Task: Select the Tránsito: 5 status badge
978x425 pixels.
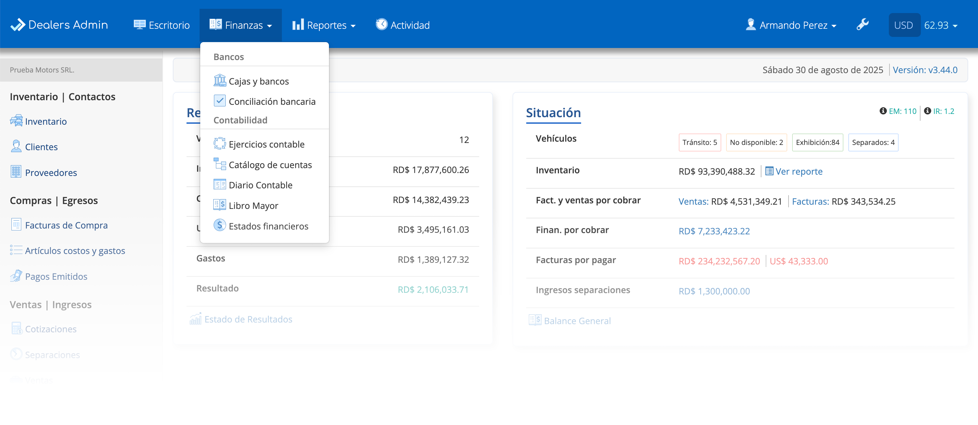Action: point(699,142)
